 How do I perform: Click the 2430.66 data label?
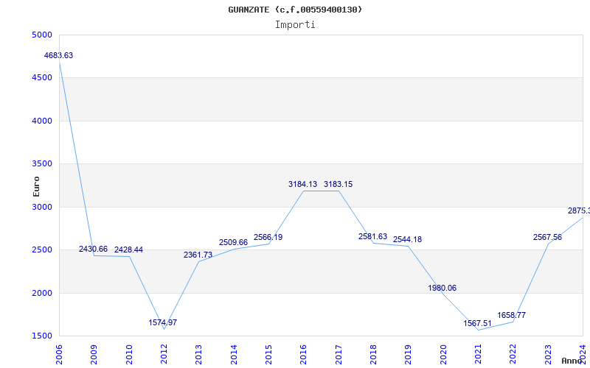point(94,249)
